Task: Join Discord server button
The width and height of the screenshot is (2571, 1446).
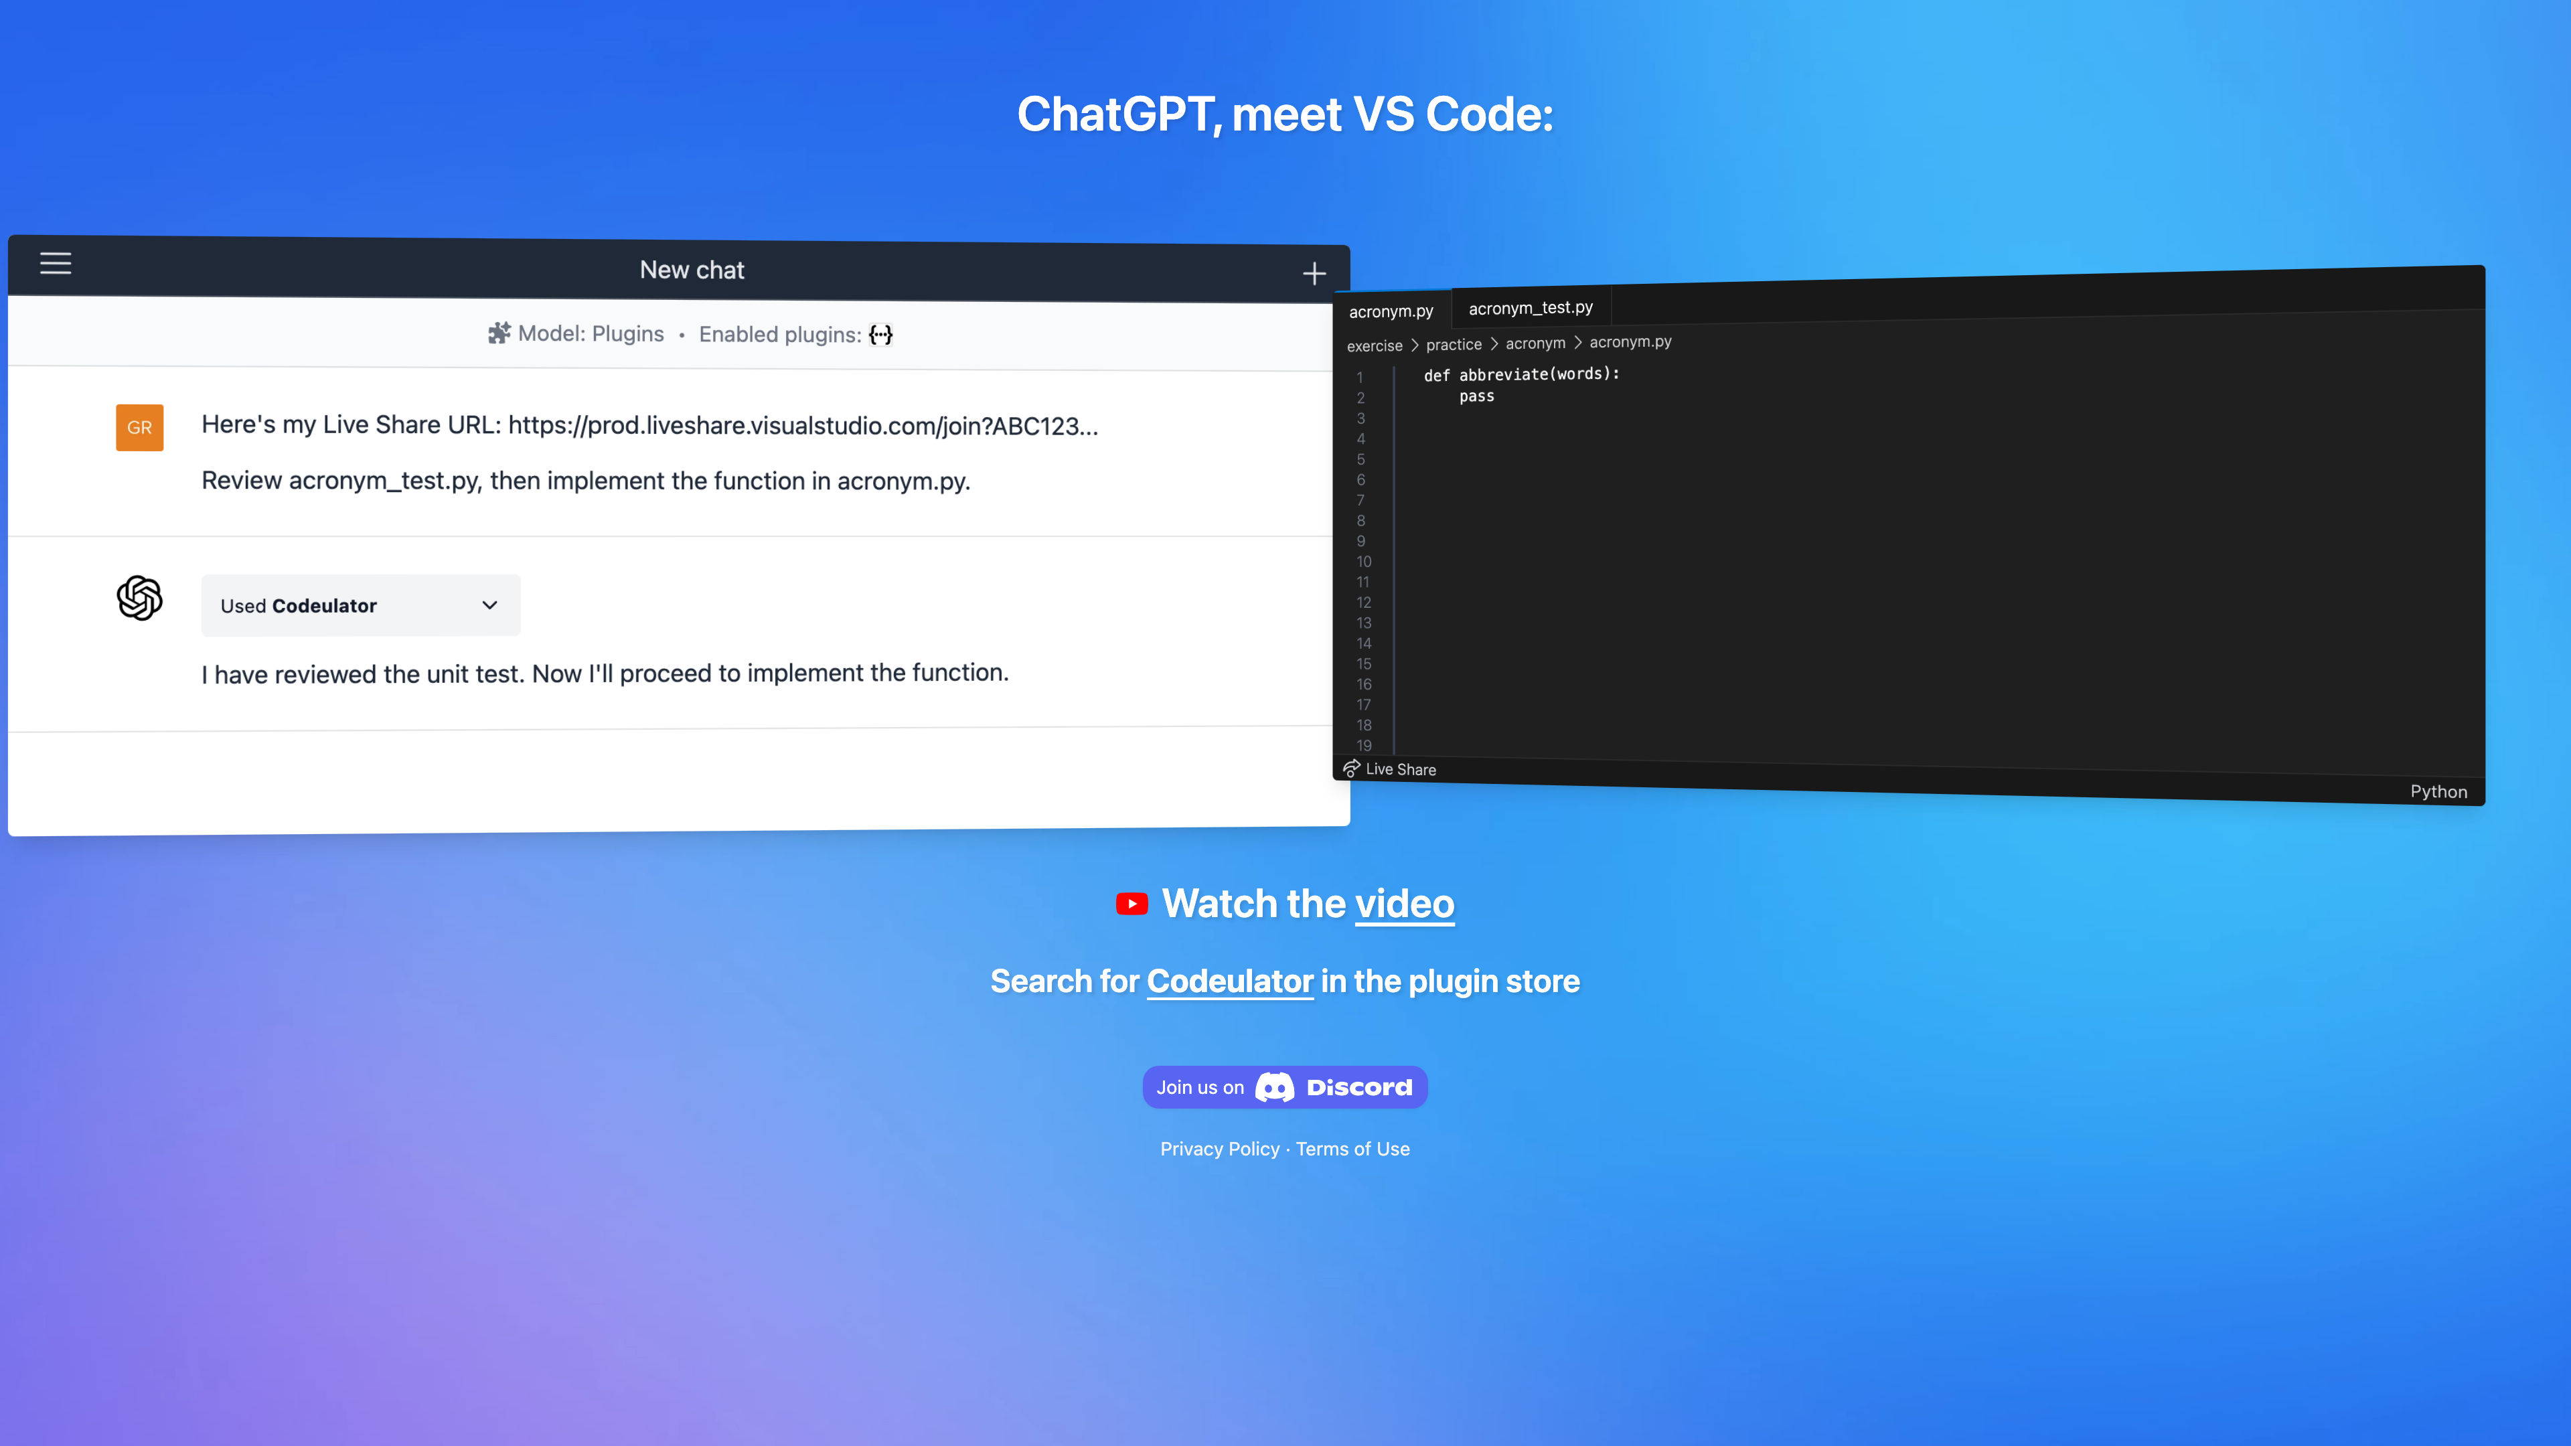Action: [1285, 1086]
